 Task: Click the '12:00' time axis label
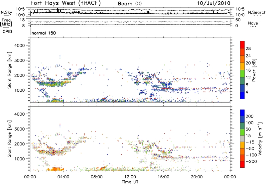[130, 177]
